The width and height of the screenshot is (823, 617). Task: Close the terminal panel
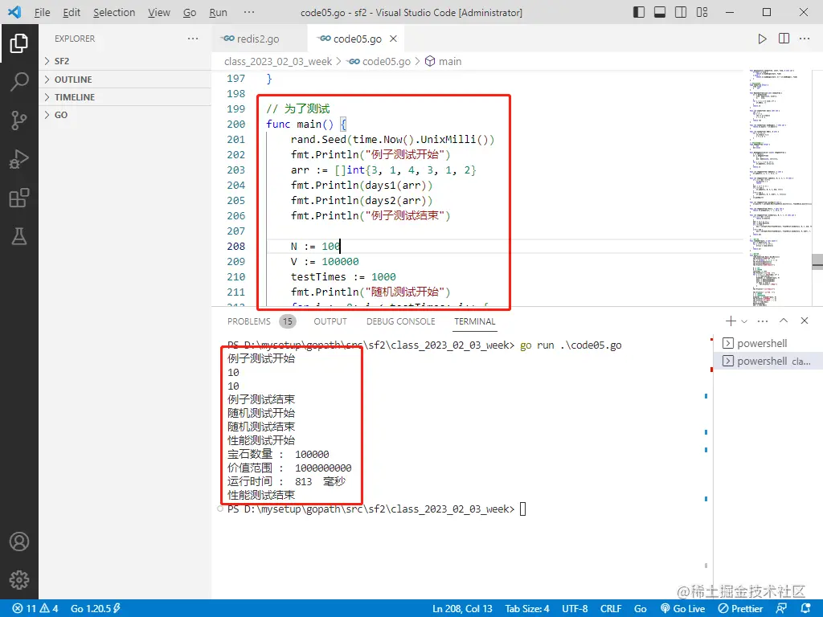tap(804, 321)
